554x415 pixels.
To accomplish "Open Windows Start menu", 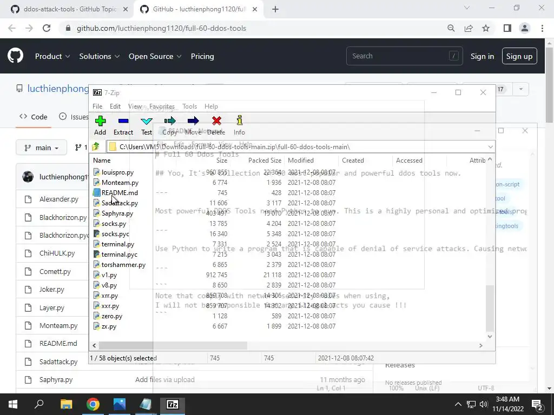I will pos(13,404).
